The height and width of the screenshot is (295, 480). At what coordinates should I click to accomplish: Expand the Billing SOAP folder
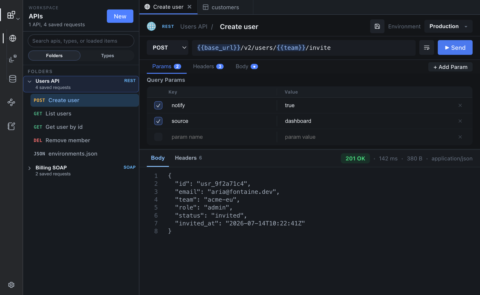pyautogui.click(x=30, y=168)
